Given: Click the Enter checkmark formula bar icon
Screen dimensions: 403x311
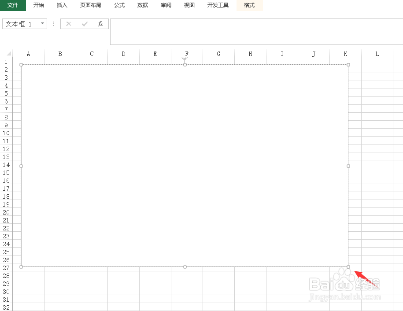Looking at the screenshot, I should pyautogui.click(x=85, y=24).
